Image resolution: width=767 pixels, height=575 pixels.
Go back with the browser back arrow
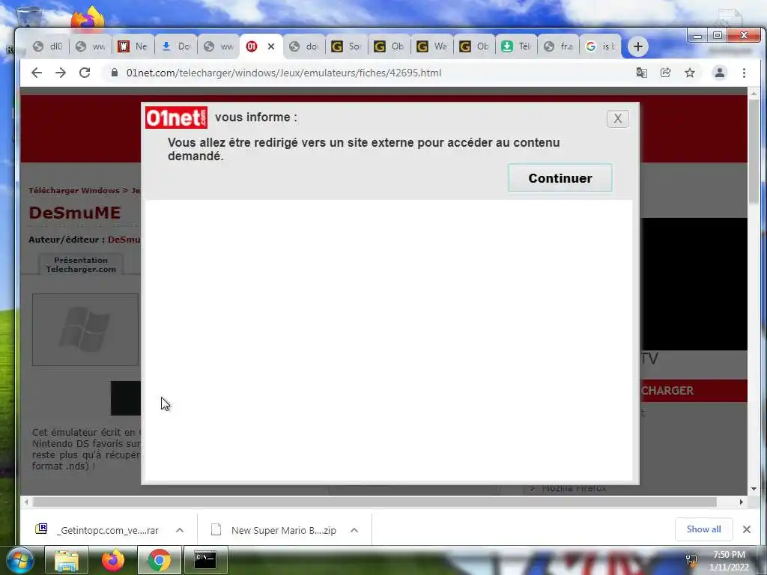[x=37, y=73]
